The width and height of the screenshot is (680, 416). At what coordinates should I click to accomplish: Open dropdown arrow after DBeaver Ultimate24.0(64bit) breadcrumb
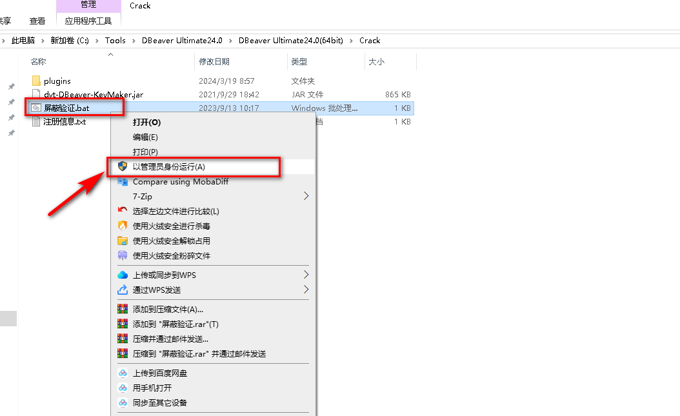point(351,41)
